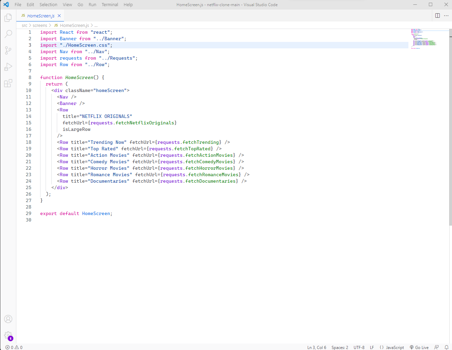Click screens in the breadcrumb

pyautogui.click(x=40, y=25)
